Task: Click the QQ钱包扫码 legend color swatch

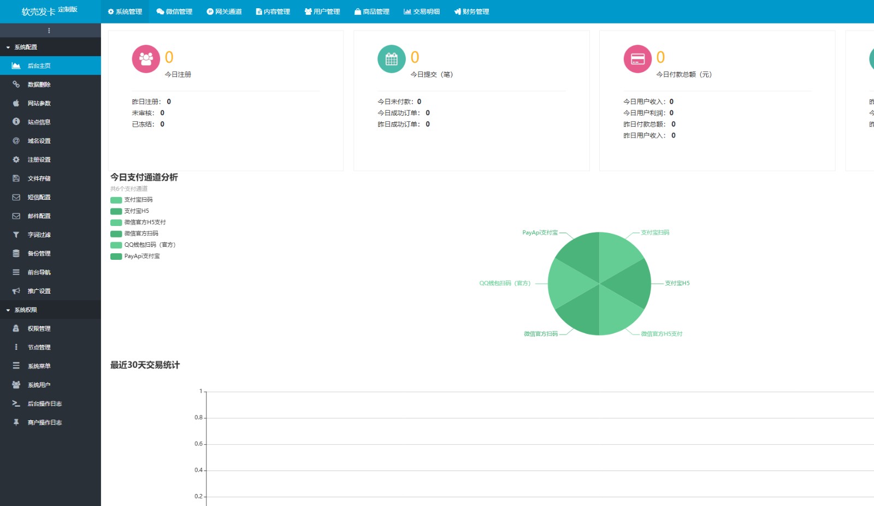Action: click(x=116, y=245)
